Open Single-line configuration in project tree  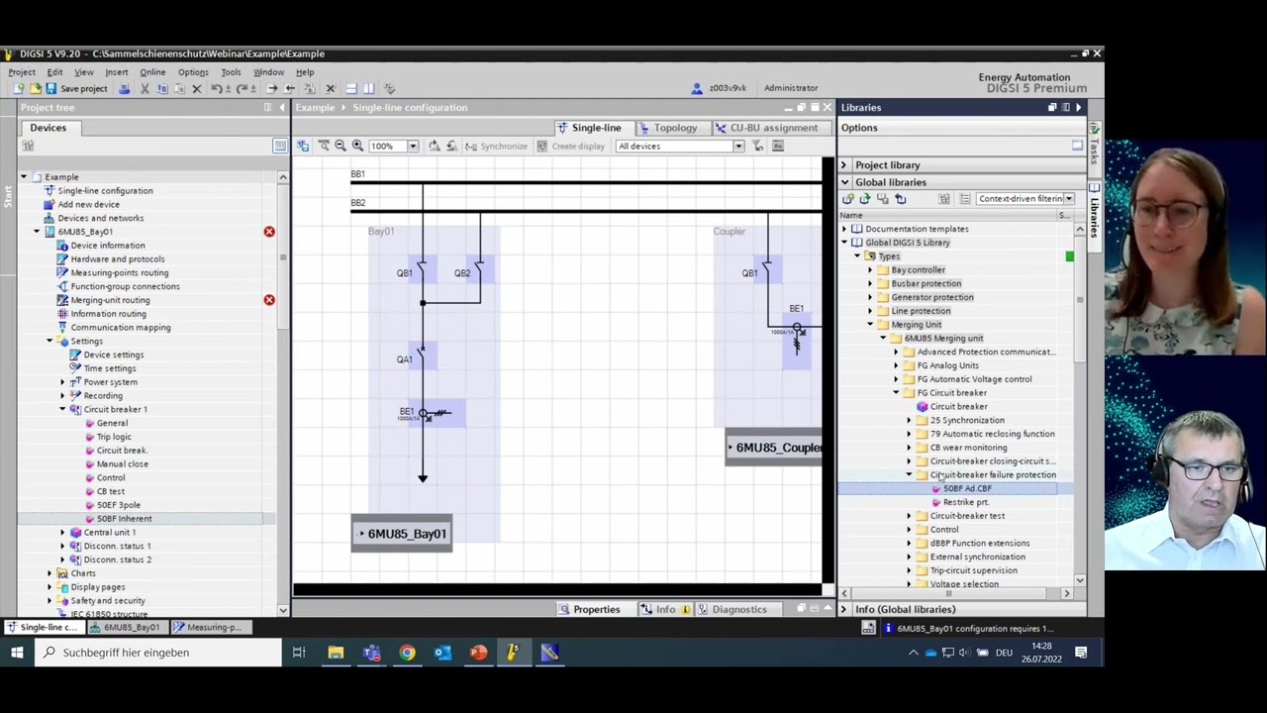(105, 191)
